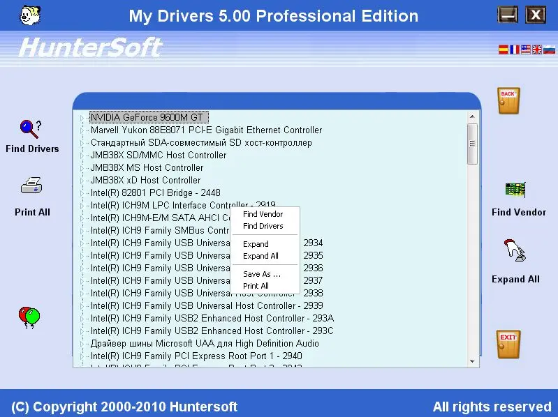Image resolution: width=558 pixels, height=417 pixels.
Task: Select USB2 Enhanced Host Controller - 293C row
Action: (212, 331)
